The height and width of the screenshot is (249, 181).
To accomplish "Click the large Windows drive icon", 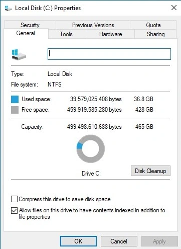I will [19, 54].
